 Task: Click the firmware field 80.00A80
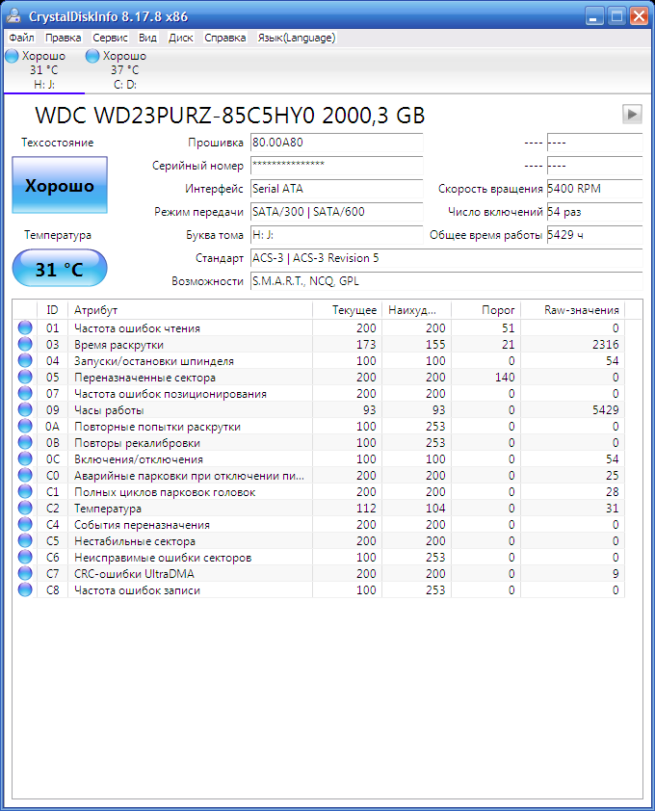tap(335, 142)
